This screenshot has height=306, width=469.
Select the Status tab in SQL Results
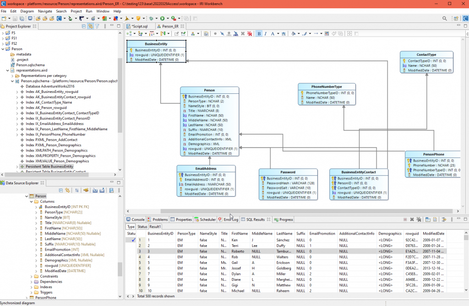point(142,227)
